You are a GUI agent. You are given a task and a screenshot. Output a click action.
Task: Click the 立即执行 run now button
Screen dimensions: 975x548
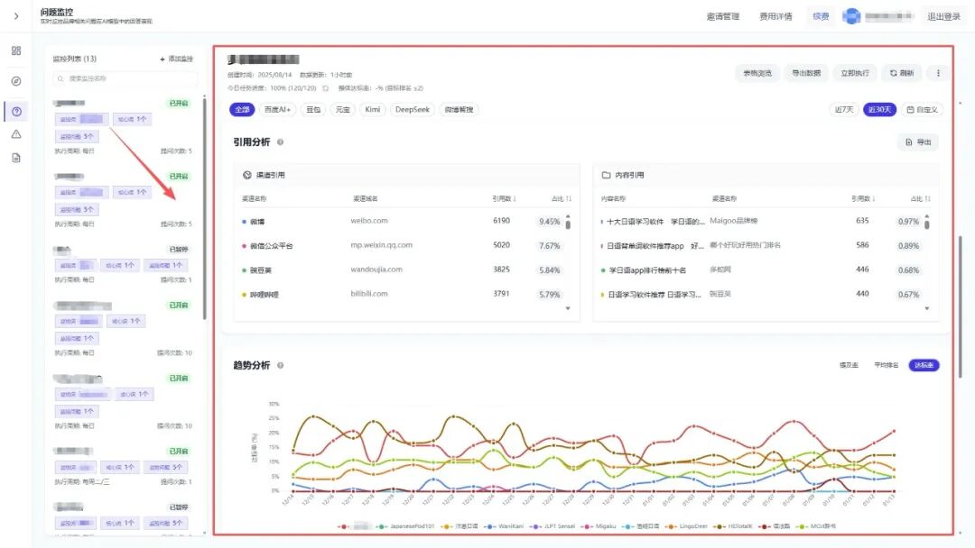(855, 73)
